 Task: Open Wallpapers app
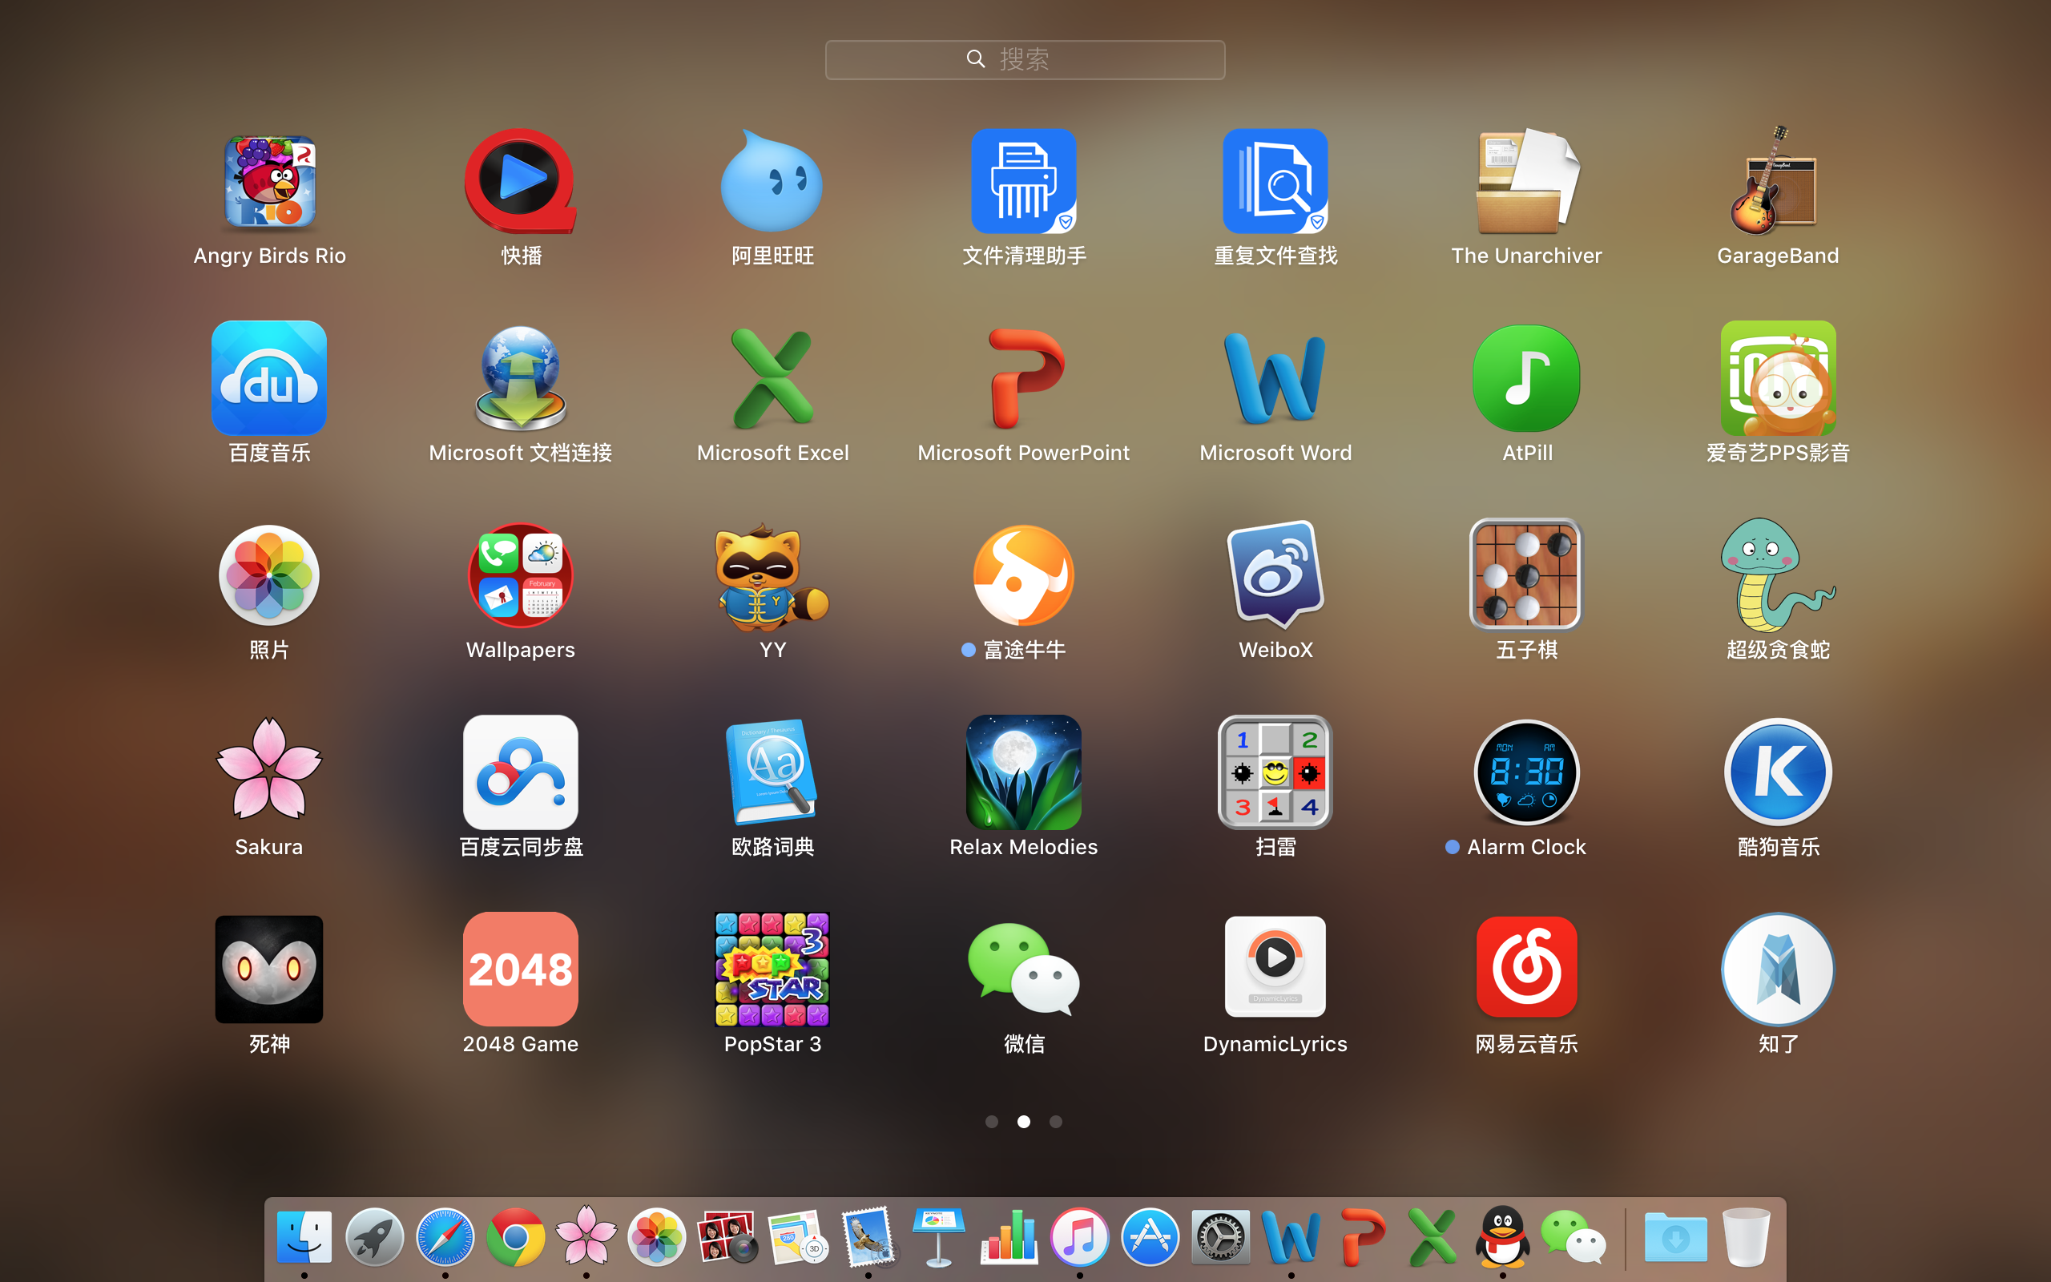[521, 574]
